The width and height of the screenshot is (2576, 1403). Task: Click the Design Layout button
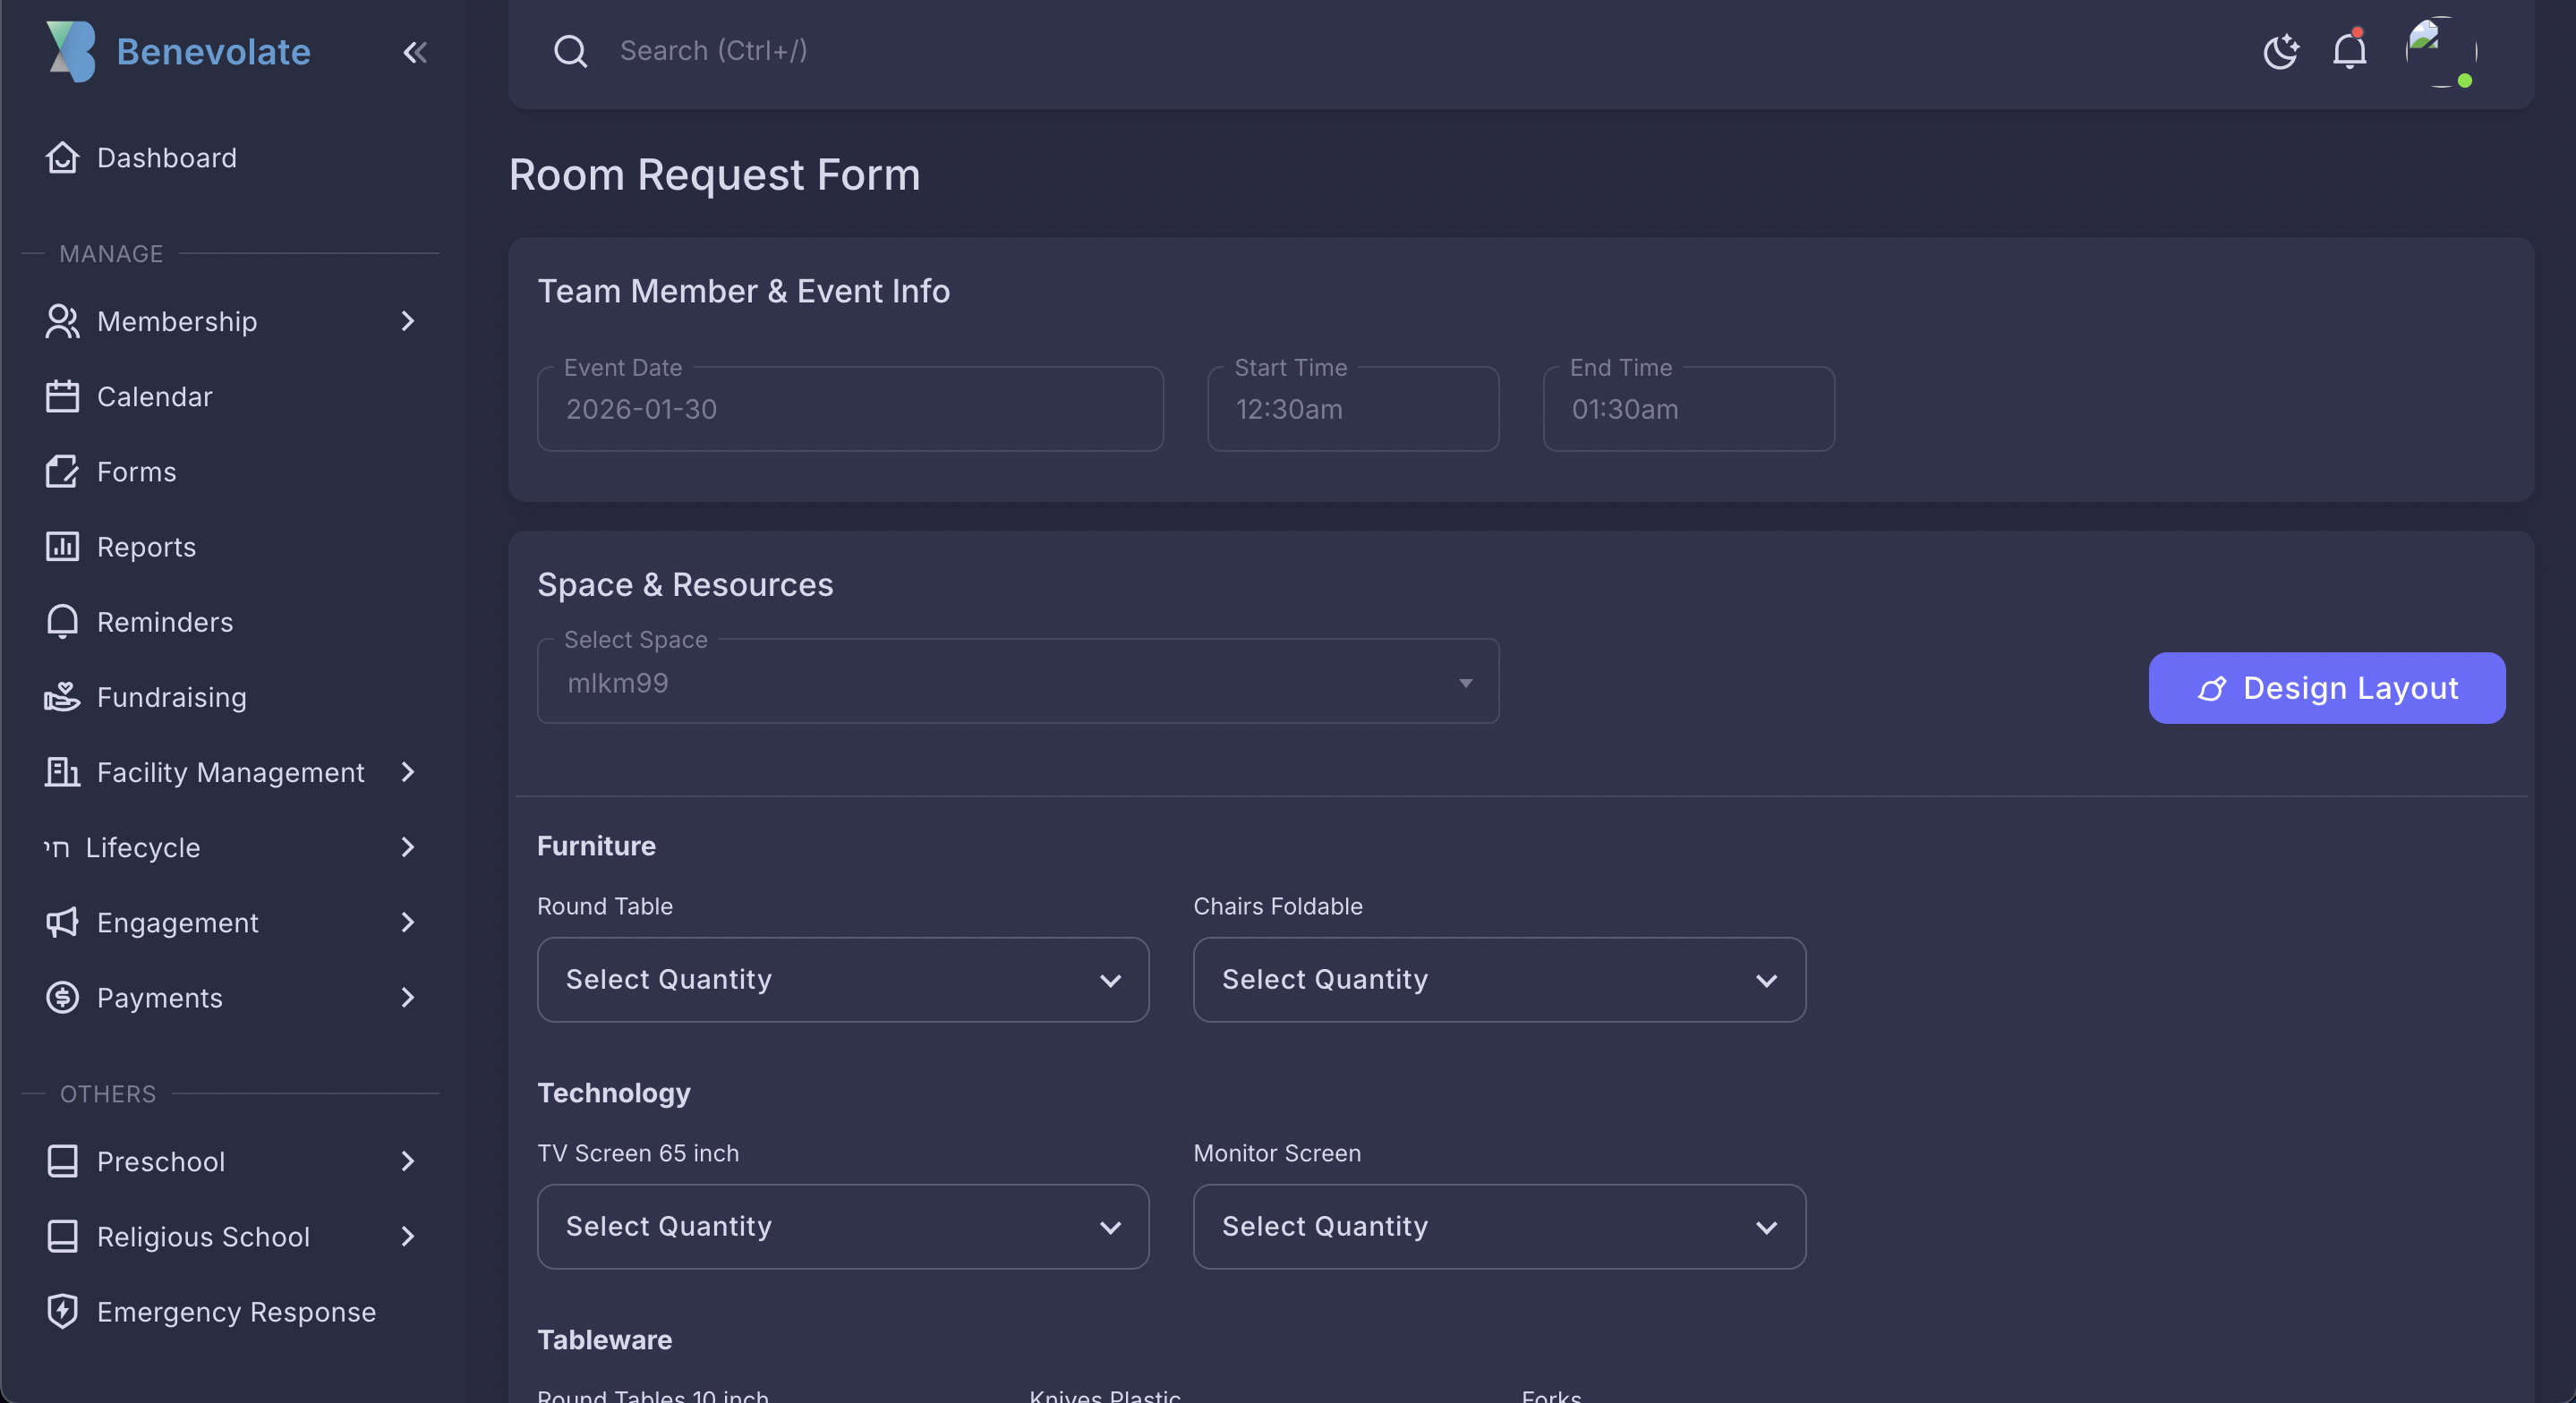2326,688
